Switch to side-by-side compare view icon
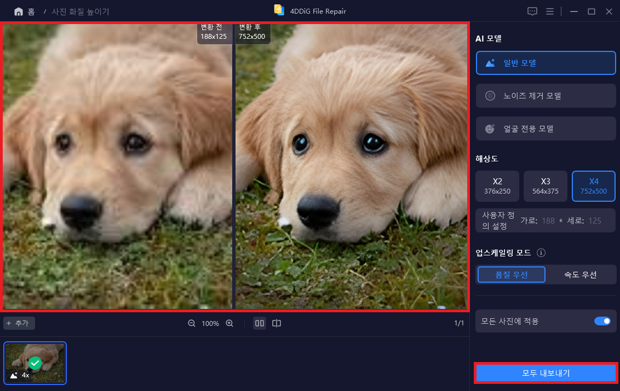Image resolution: width=620 pixels, height=391 pixels. coord(260,324)
